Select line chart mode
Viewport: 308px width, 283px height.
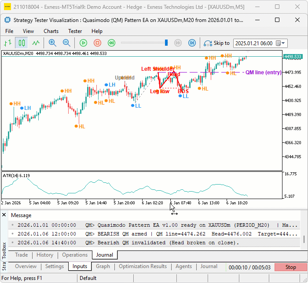click(36, 43)
